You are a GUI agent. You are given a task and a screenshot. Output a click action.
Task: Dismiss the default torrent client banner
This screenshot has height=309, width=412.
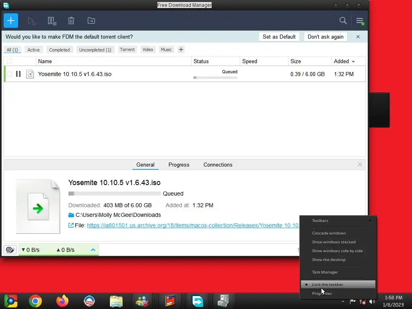click(x=358, y=37)
